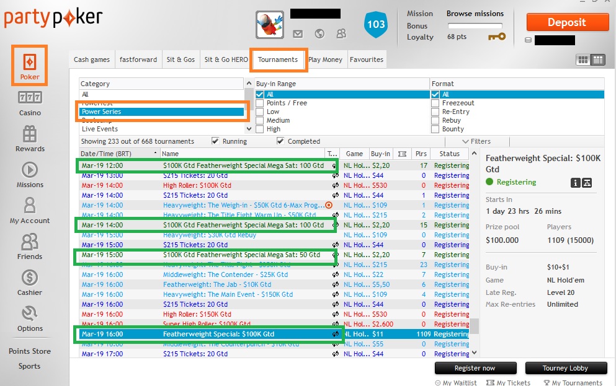Open the My Tickets link
Image resolution: width=616 pixels, height=386 pixels.
tap(508, 382)
